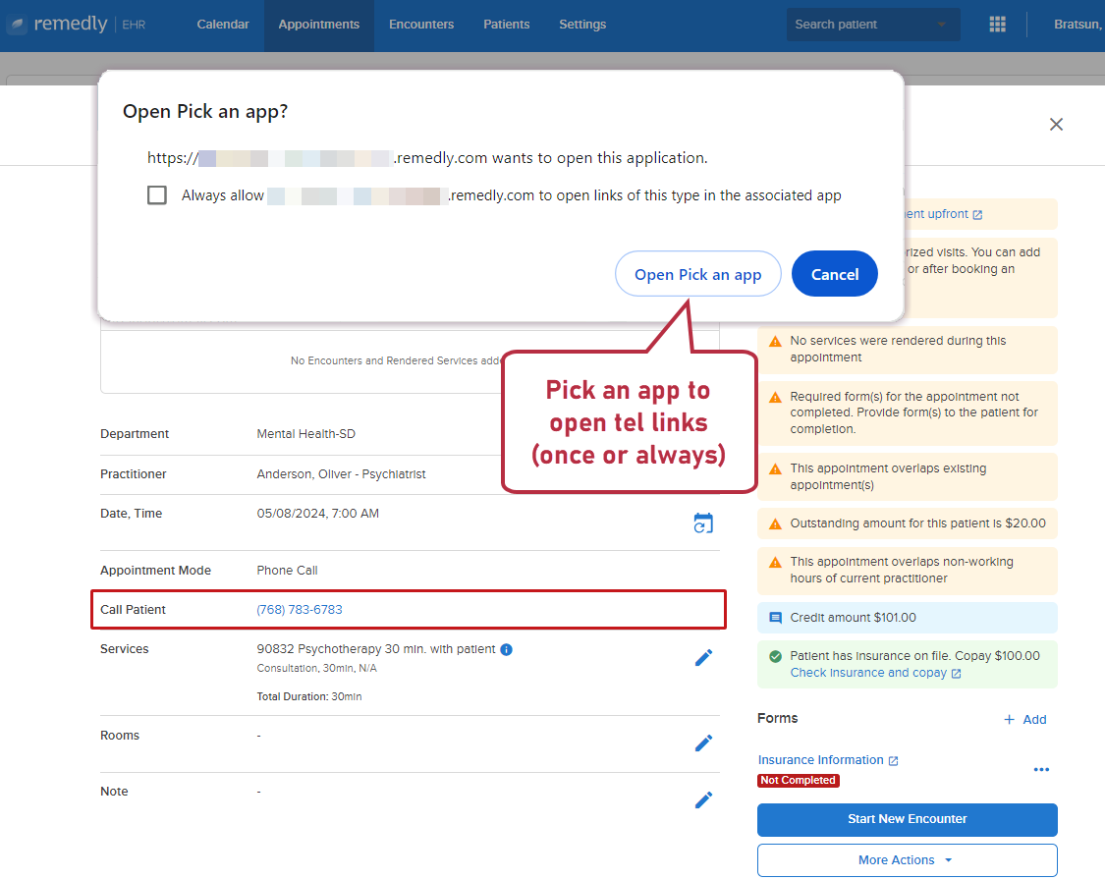Open the apps grid icon
The height and width of the screenshot is (880, 1105).
coord(997,24)
